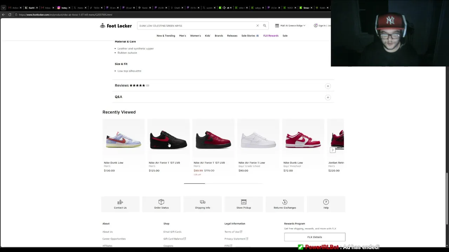Open the Help tile
Screen dimensions: 449x252
[326, 204]
